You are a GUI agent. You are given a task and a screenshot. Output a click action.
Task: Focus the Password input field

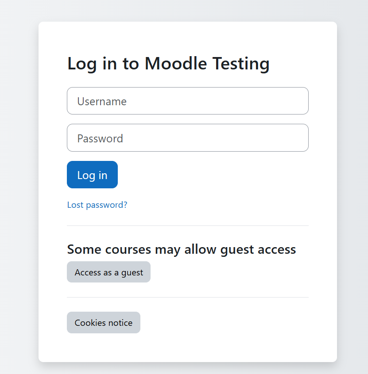[x=187, y=138]
